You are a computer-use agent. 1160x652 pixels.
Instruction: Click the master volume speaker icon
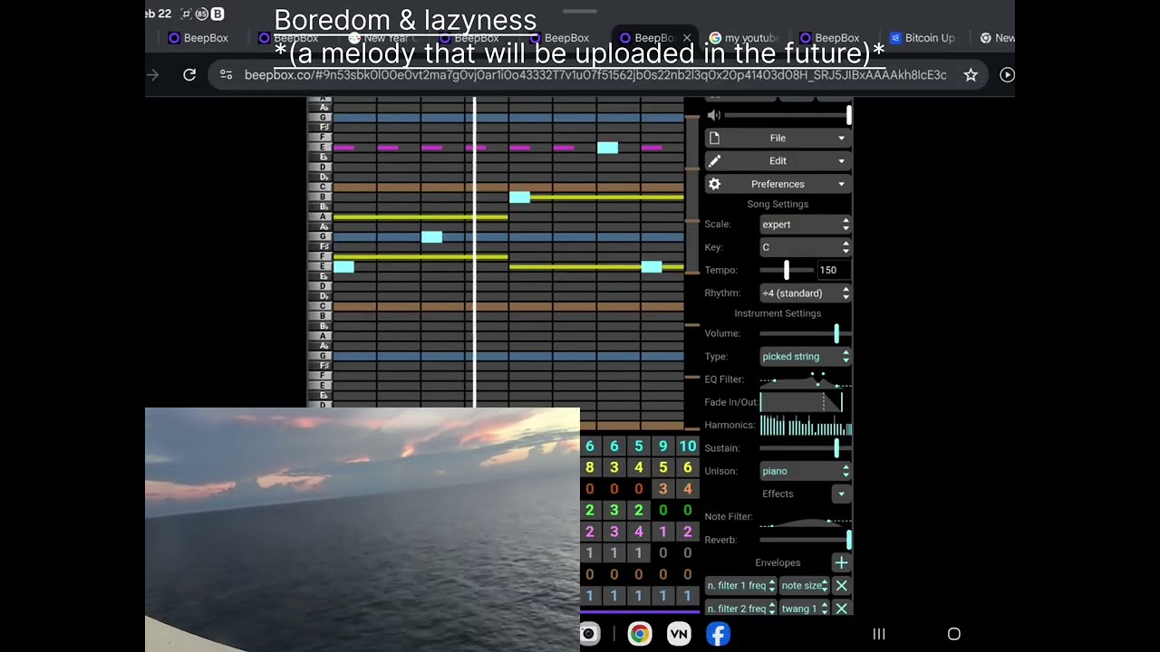[x=714, y=115]
